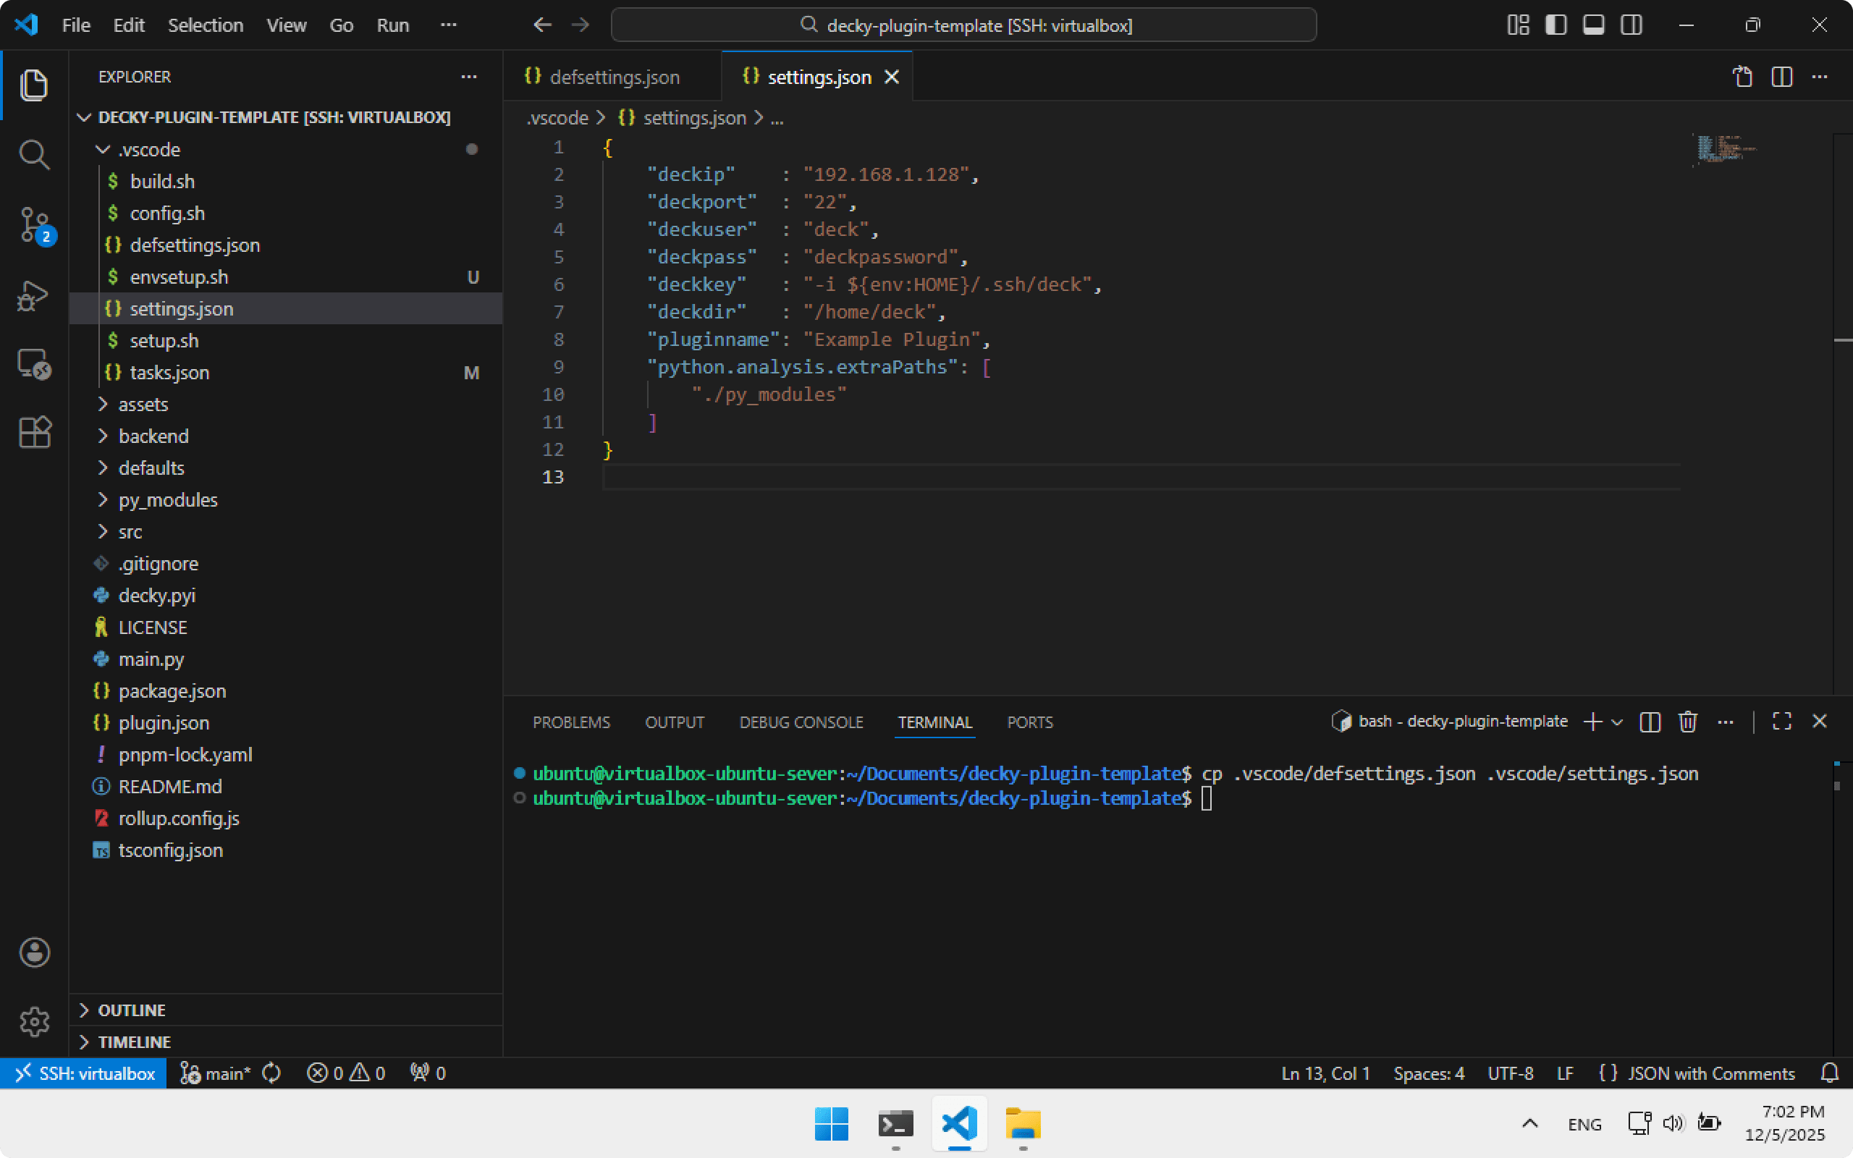Image resolution: width=1853 pixels, height=1158 pixels.
Task: Expand the OUTLINE section
Action: tap(132, 1010)
